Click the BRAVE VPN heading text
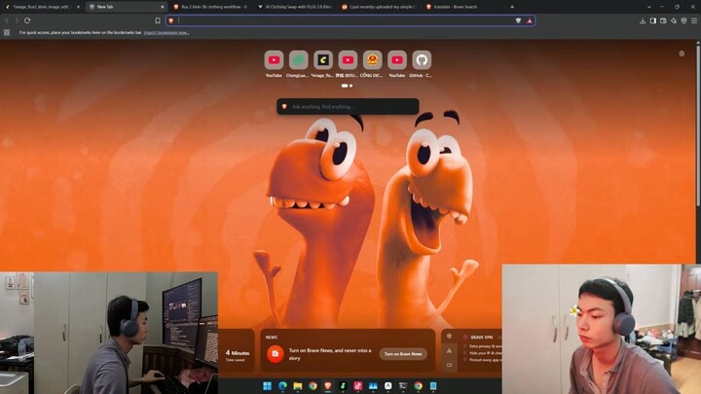701x394 pixels. click(482, 338)
